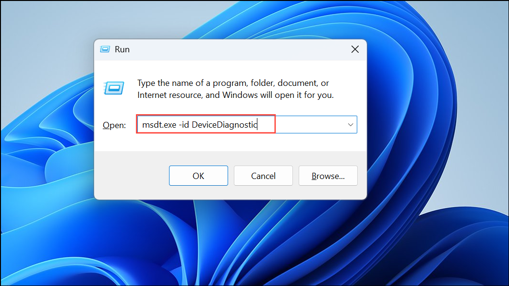The height and width of the screenshot is (286, 509).
Task: Select the 'Open:' label
Action: click(114, 125)
